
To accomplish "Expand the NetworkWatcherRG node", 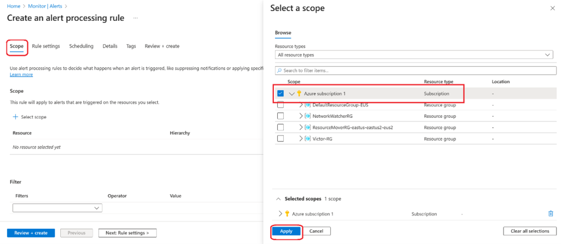I will click(301, 116).
